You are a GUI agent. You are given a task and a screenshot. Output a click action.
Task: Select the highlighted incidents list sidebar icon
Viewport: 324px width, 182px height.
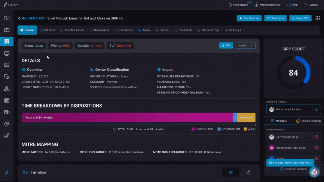[x=7, y=42]
